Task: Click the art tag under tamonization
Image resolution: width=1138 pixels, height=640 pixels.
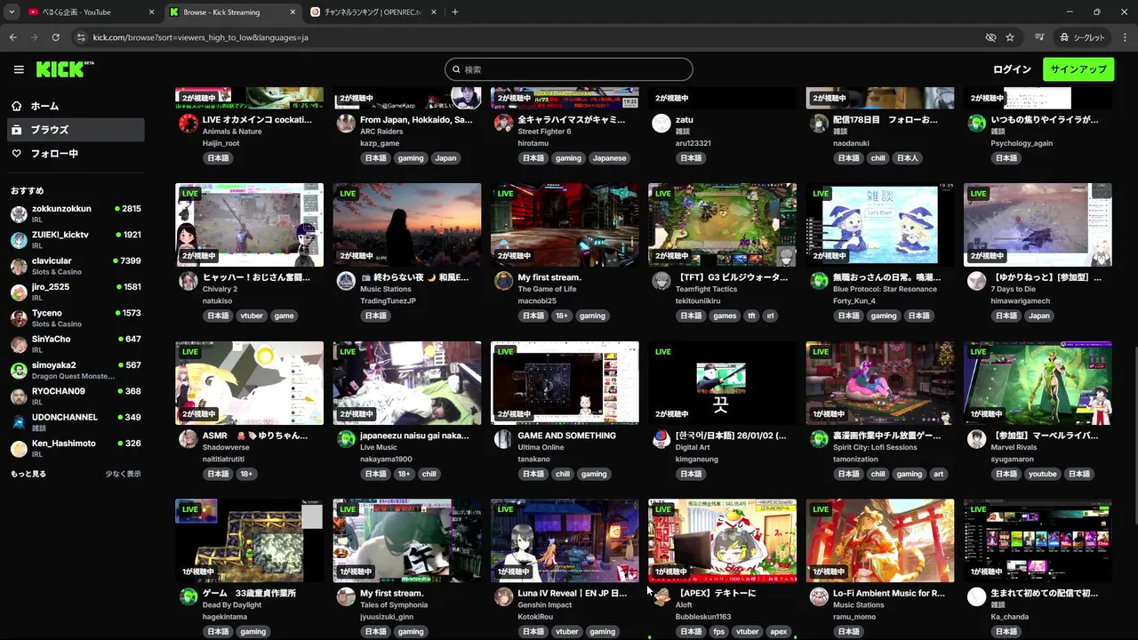Action: tap(938, 474)
